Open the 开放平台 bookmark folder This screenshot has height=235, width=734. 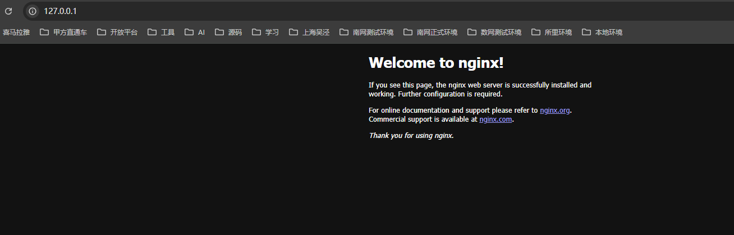[117, 33]
